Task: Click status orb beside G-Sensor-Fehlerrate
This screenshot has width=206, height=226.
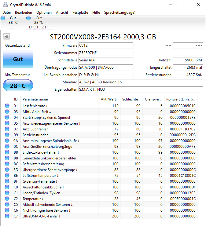Action: tap(7, 181)
